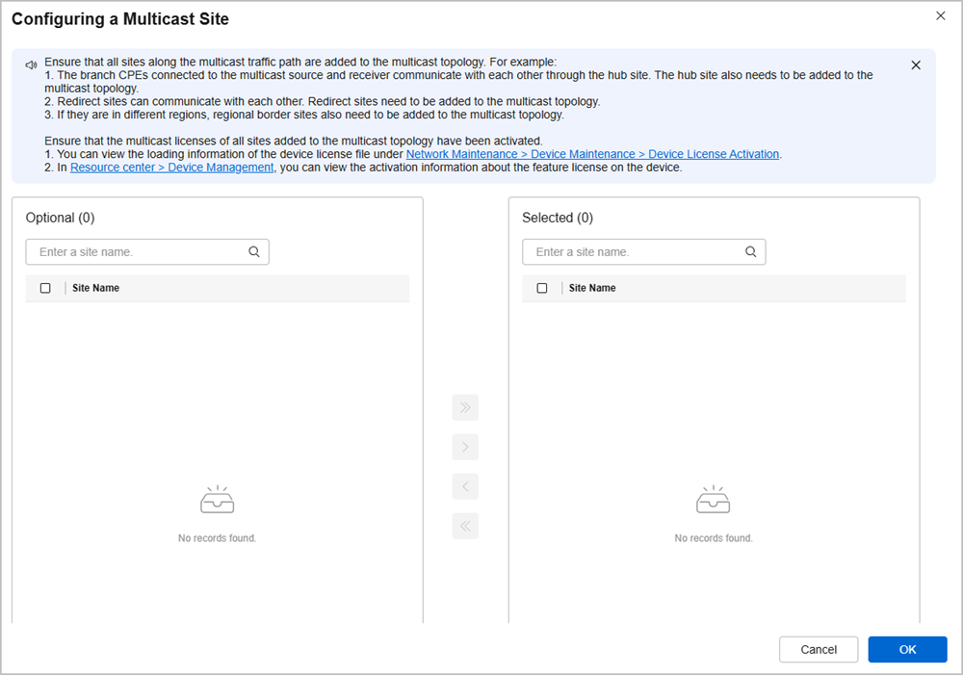Dismiss the blue info banner with its X
This screenshot has height=675, width=963.
tap(916, 65)
